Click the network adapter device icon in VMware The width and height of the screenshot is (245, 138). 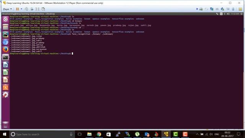pyautogui.click(x=212, y=9)
